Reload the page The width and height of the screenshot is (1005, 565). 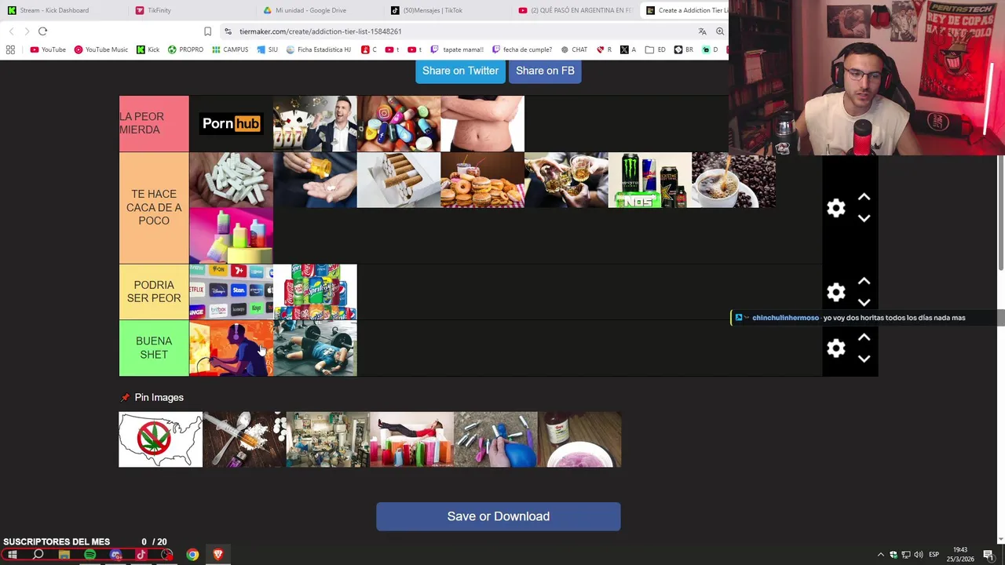(x=42, y=31)
